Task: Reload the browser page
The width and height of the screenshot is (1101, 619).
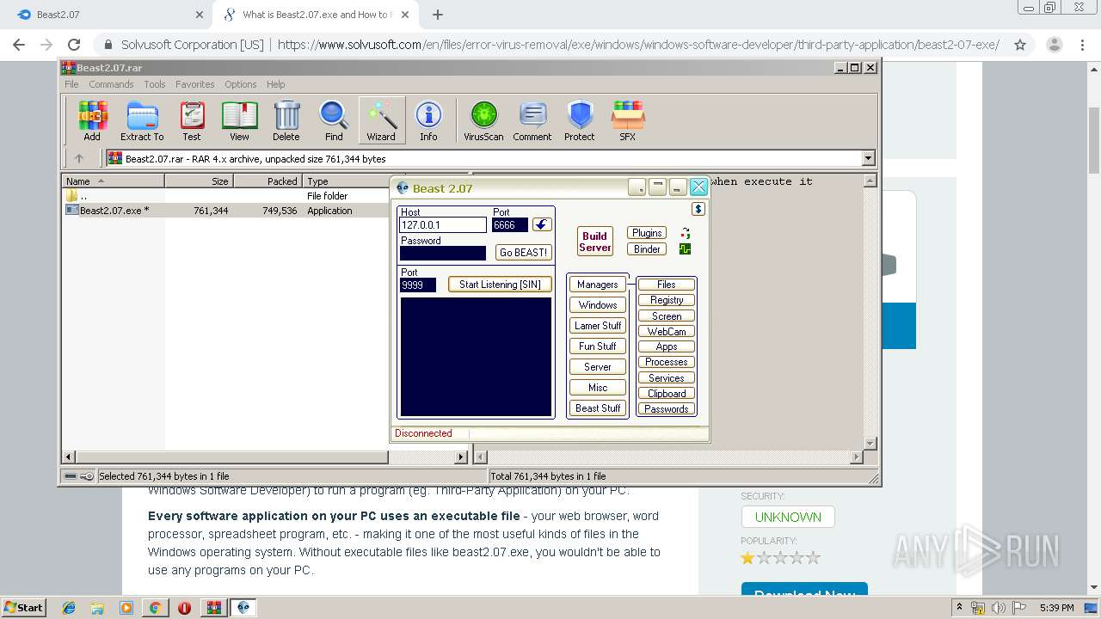Action: (x=74, y=45)
